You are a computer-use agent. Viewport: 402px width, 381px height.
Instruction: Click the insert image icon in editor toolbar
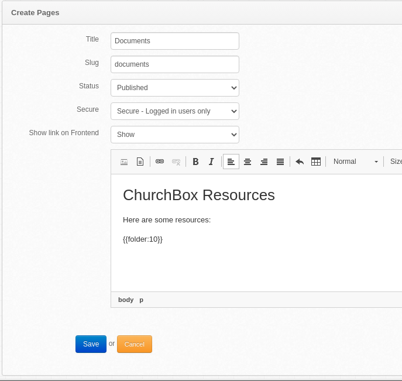coord(124,162)
